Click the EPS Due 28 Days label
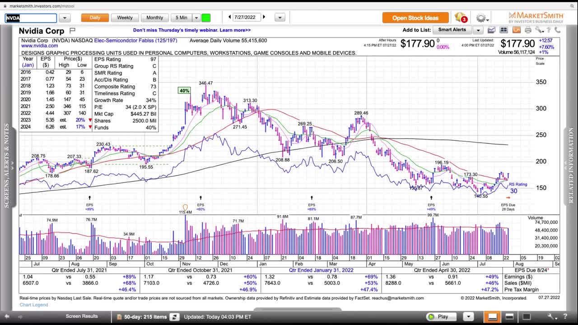Viewport: 578px width, 325px height. point(508,207)
